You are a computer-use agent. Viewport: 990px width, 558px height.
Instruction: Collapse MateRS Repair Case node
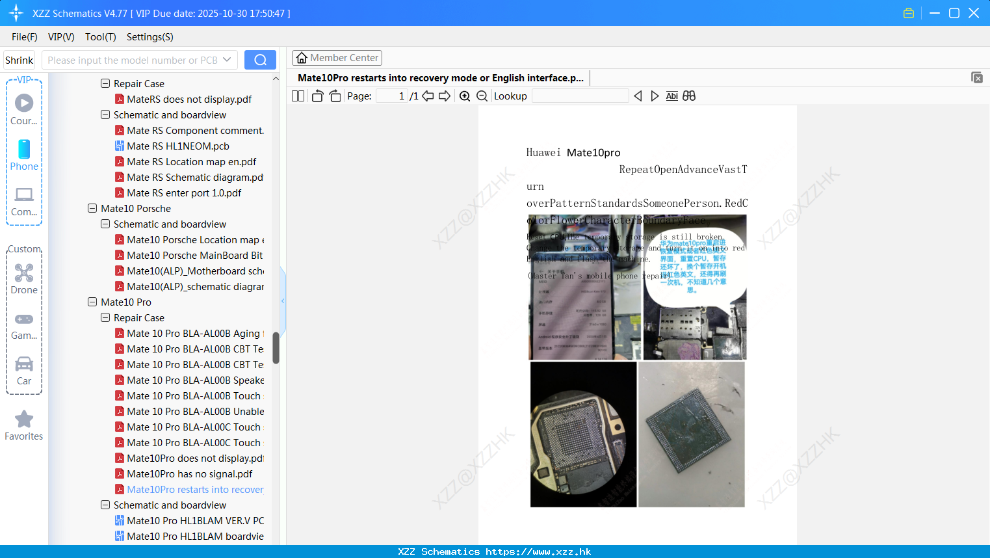point(105,83)
